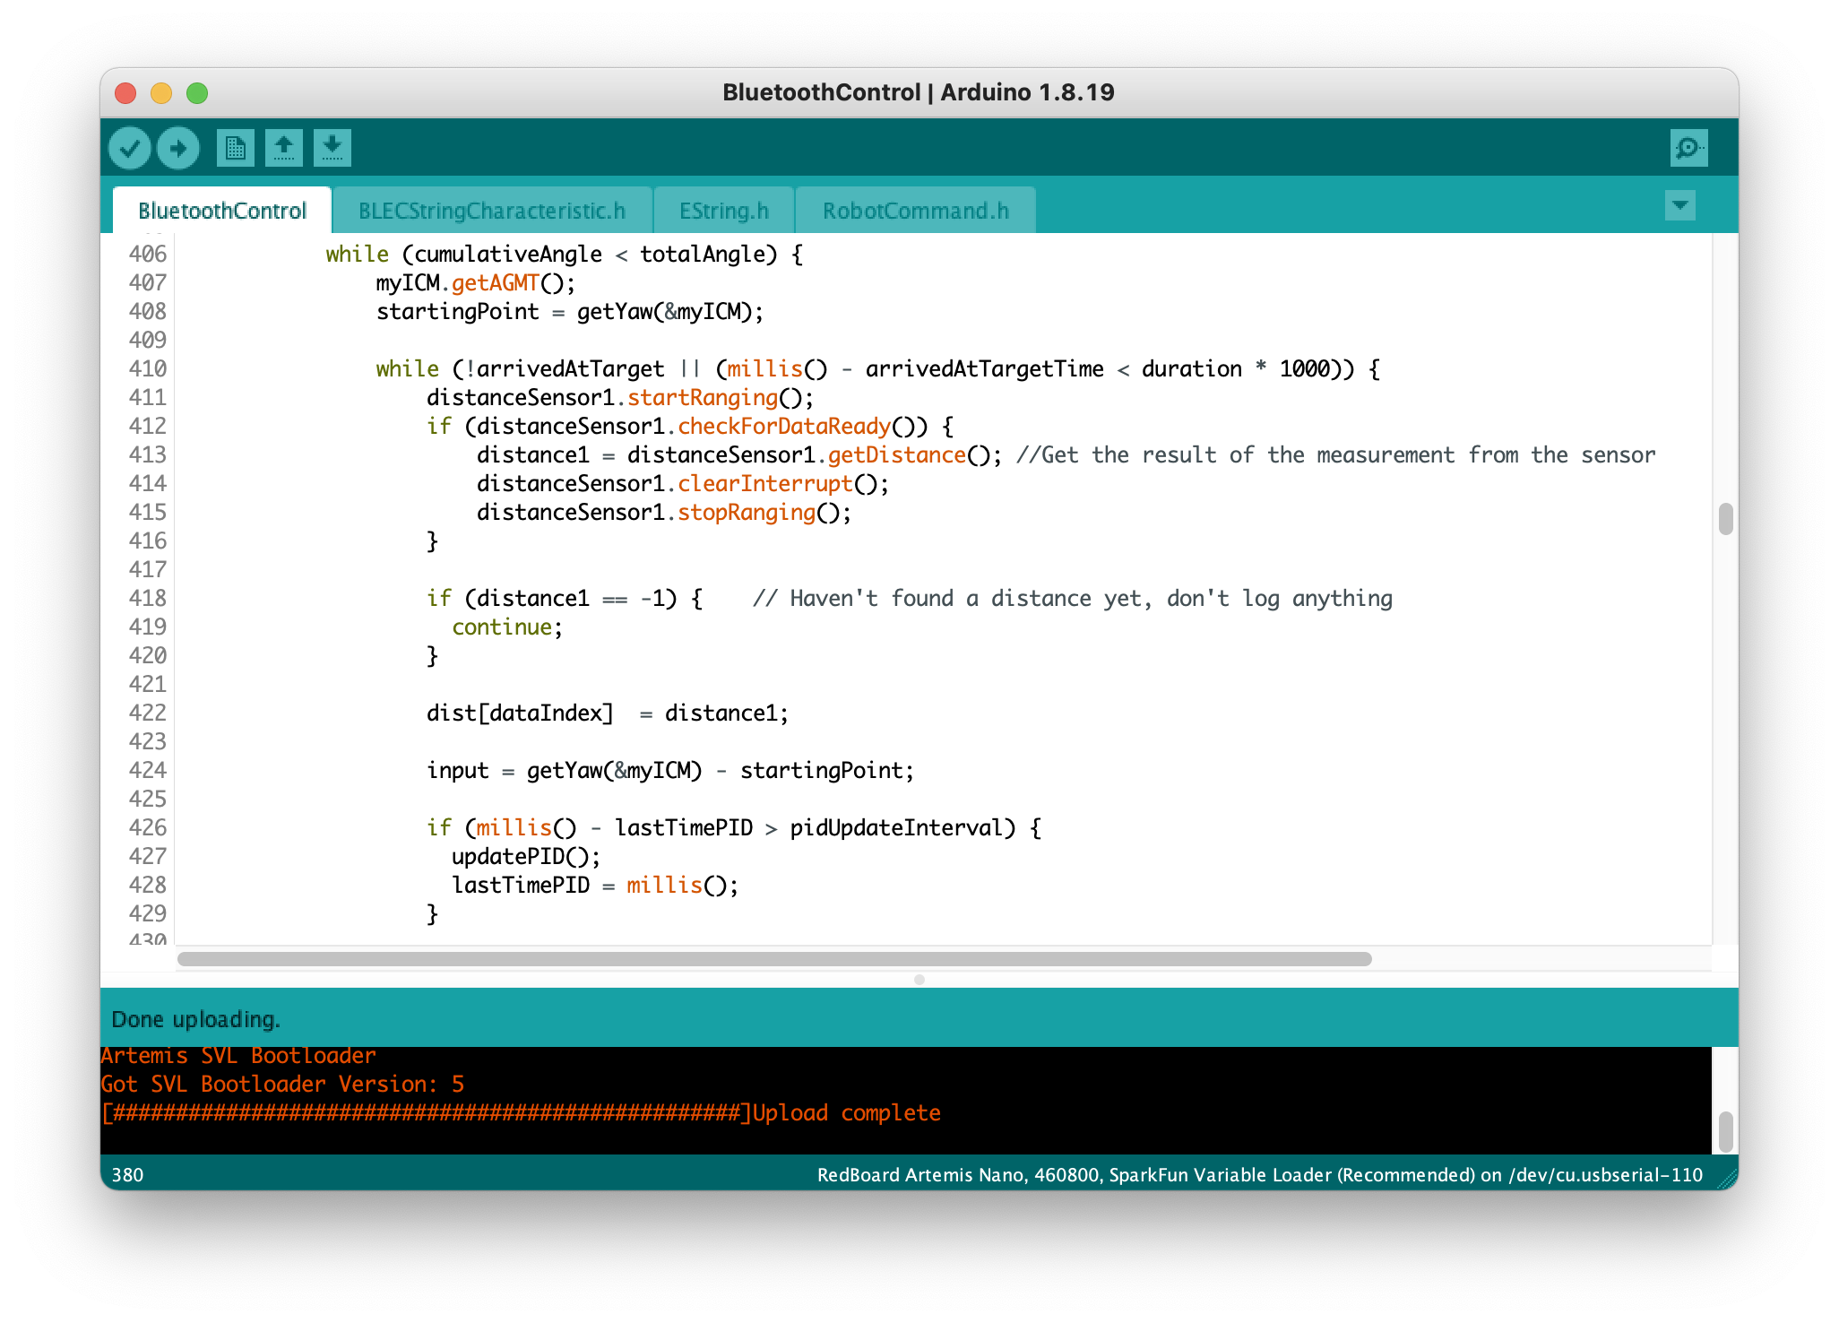
Task: Click 'lastTimePID = millis();' on line 428
Action: [595, 886]
